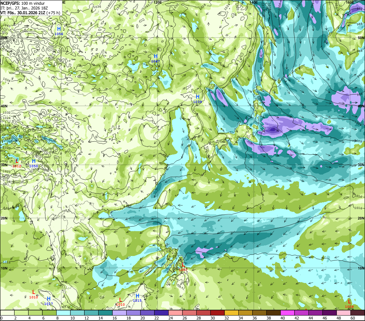The image size is (365, 321).
Task: Click the L 1009 low-pressure marker
Action: 349,304
